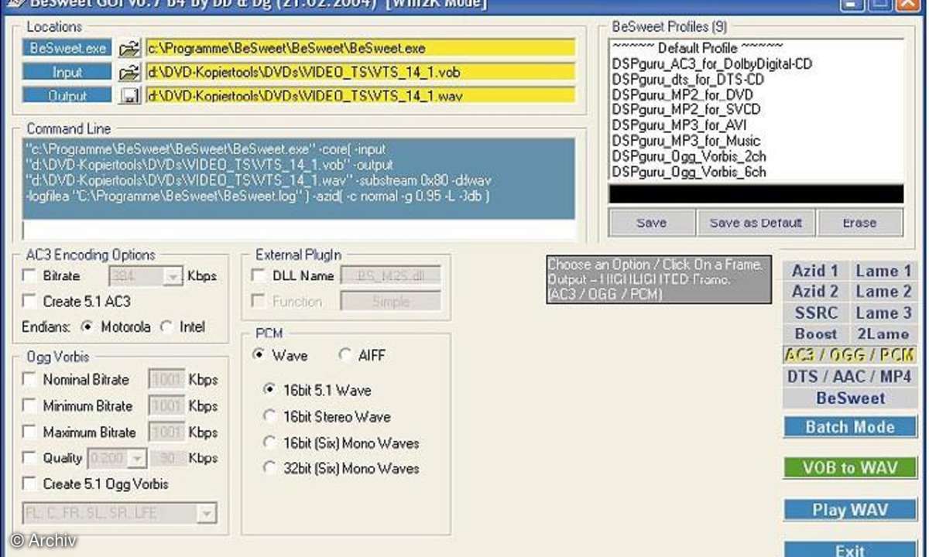Image resolution: width=929 pixels, height=557 pixels.
Task: Enable Create 5.1 Ogg Vorbis checkbox
Action: (x=29, y=484)
